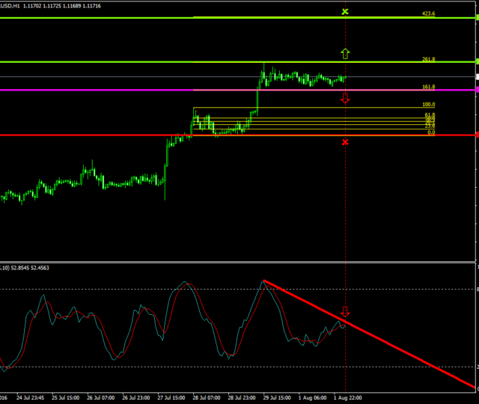Click the green price tag at 261.8 line
479x404 pixels.
point(476,61)
